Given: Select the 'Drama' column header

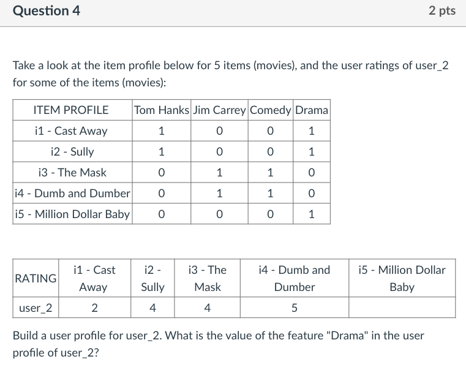Looking at the screenshot, I should click(312, 110).
